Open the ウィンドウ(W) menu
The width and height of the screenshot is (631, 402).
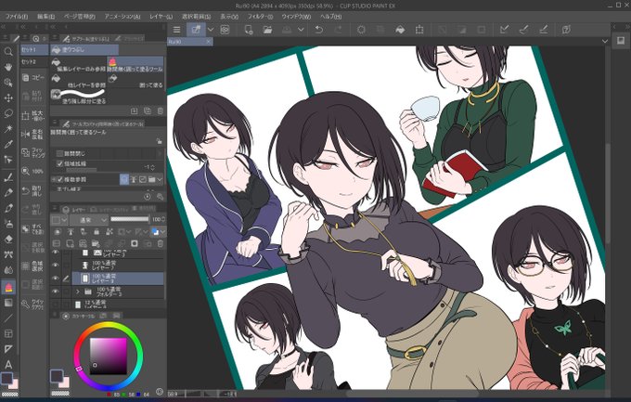pos(296,17)
